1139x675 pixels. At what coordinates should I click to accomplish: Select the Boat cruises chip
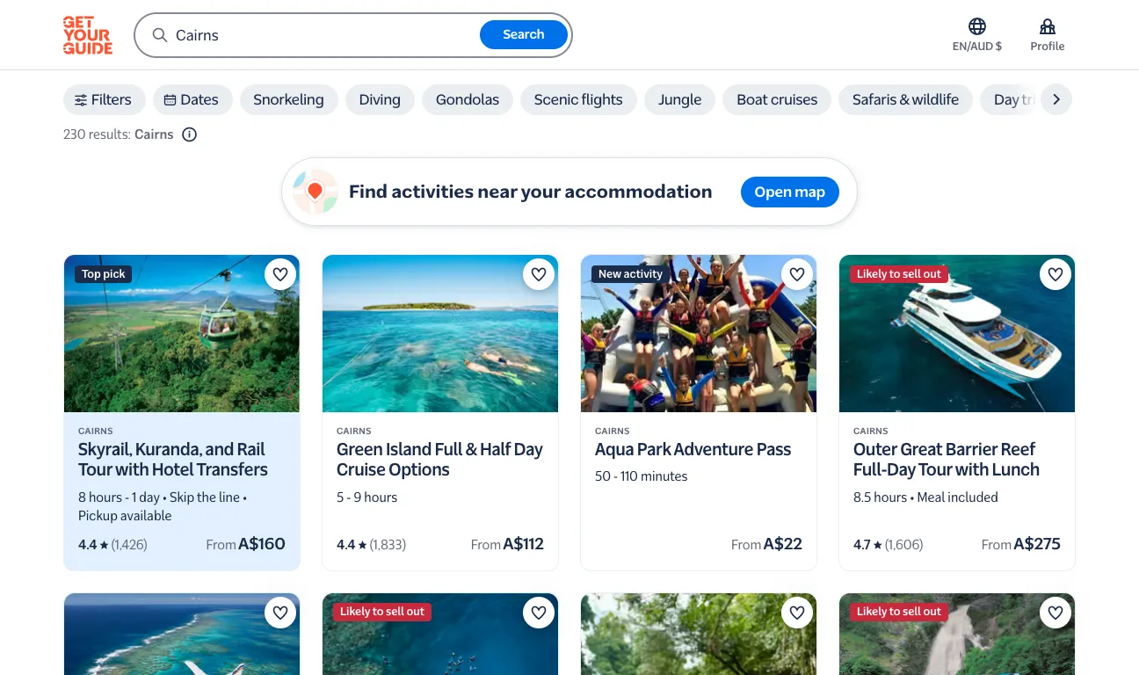click(777, 99)
